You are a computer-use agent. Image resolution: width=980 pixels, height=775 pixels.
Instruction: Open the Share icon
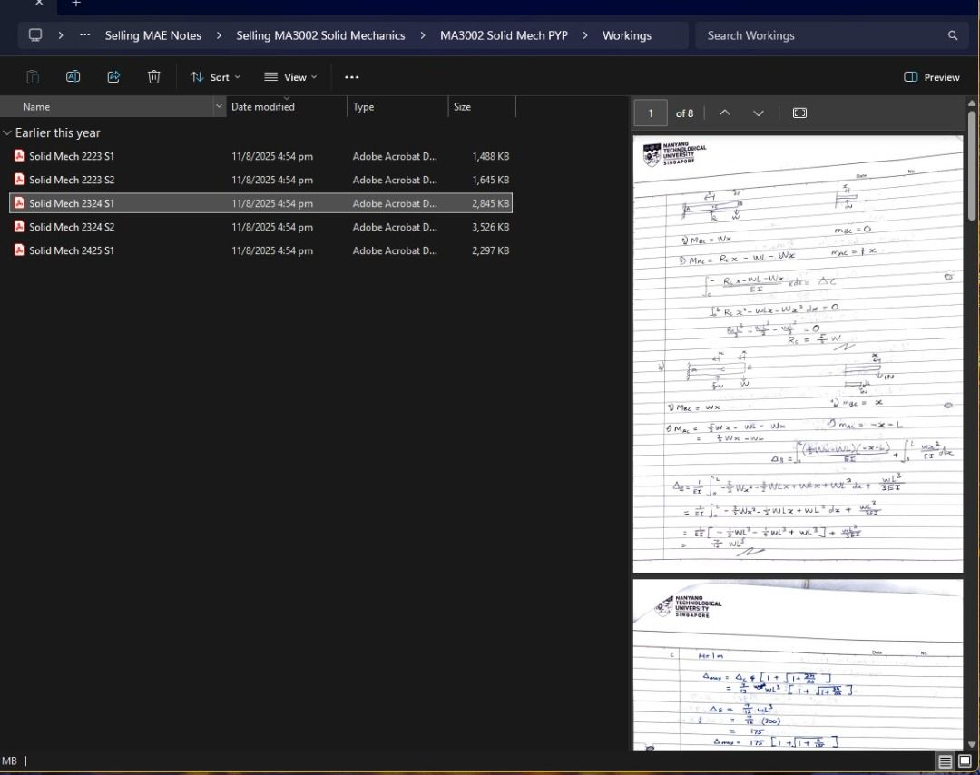coord(113,76)
